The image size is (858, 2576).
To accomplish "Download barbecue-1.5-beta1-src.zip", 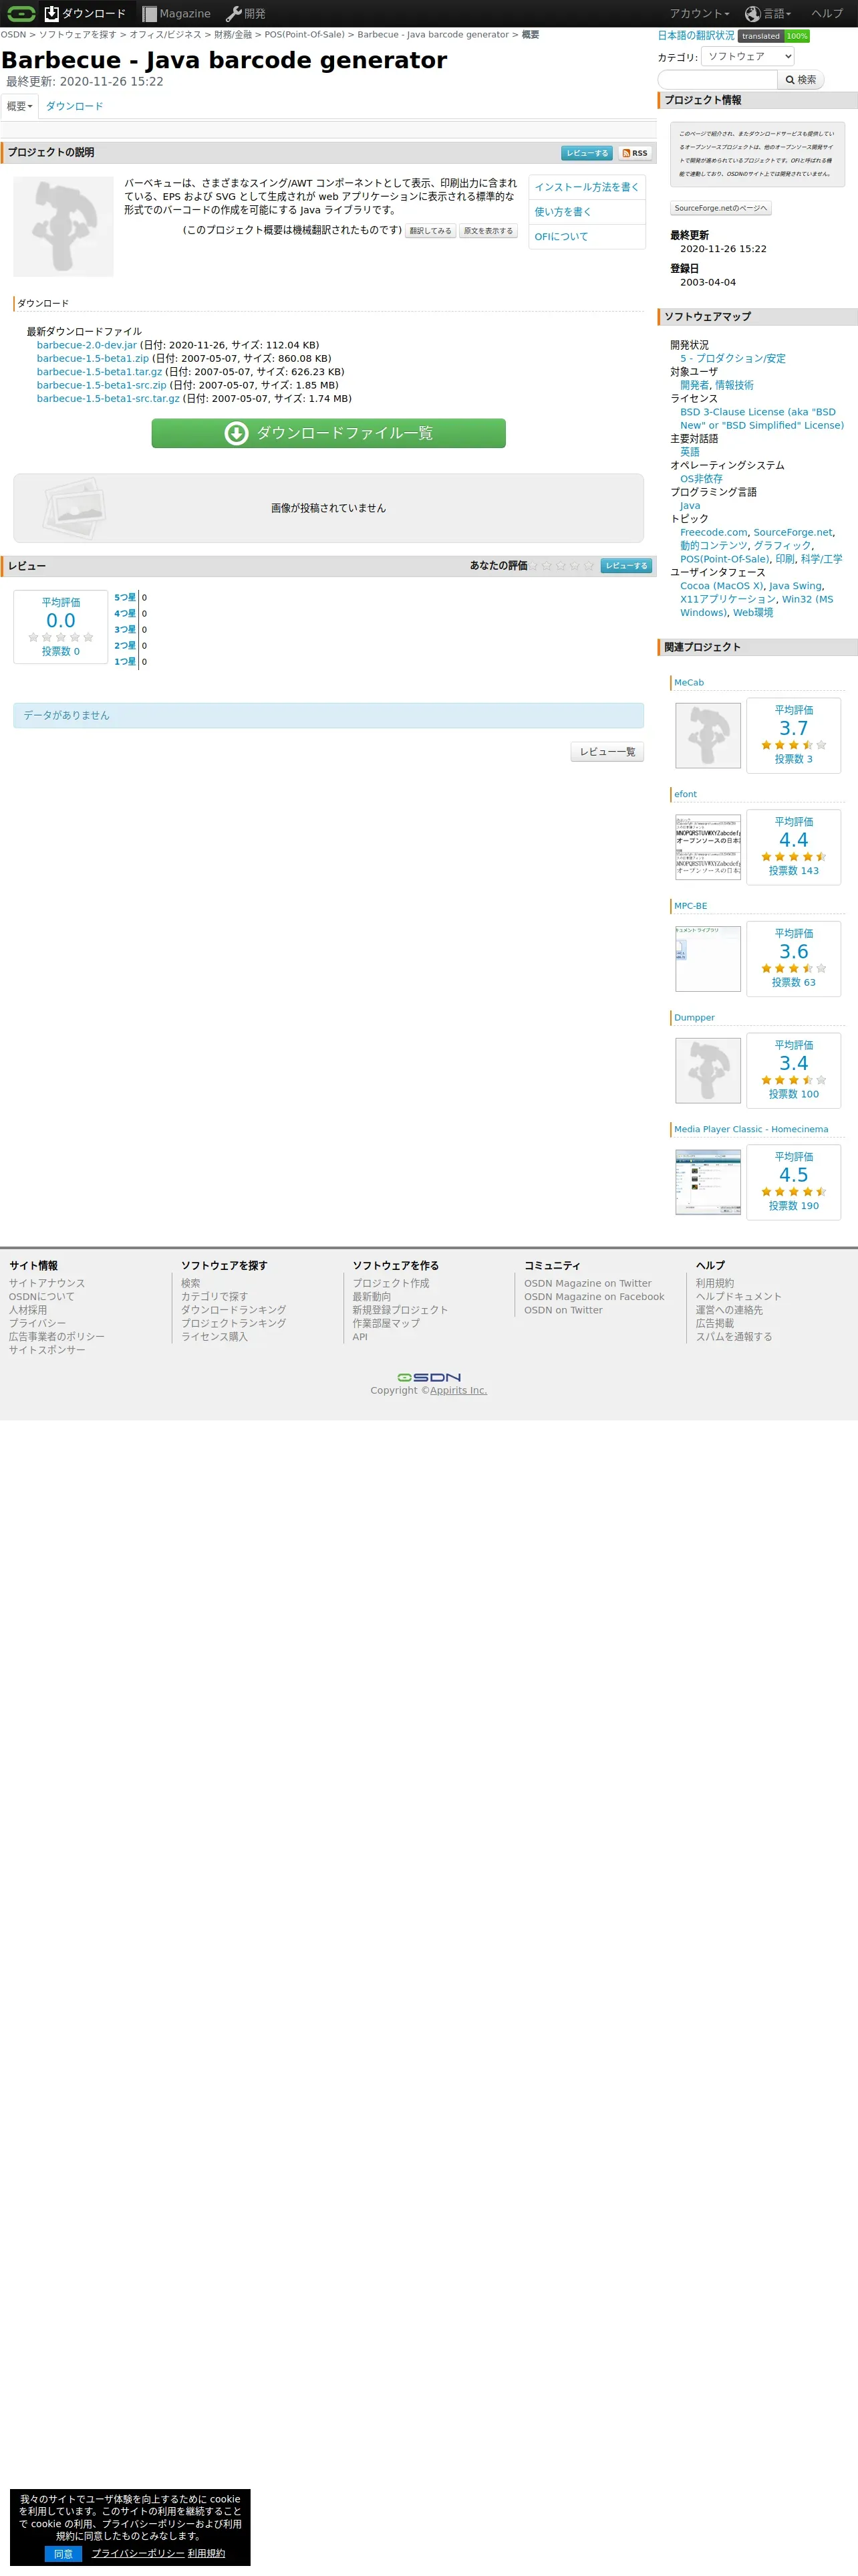I will (x=102, y=385).
